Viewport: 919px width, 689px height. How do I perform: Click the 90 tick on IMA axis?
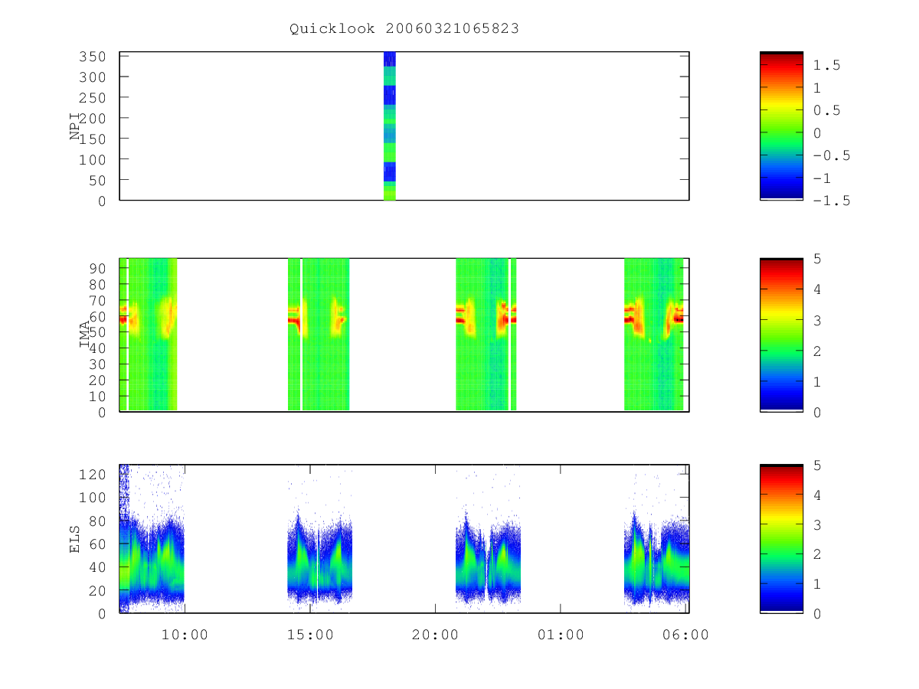[x=96, y=267]
